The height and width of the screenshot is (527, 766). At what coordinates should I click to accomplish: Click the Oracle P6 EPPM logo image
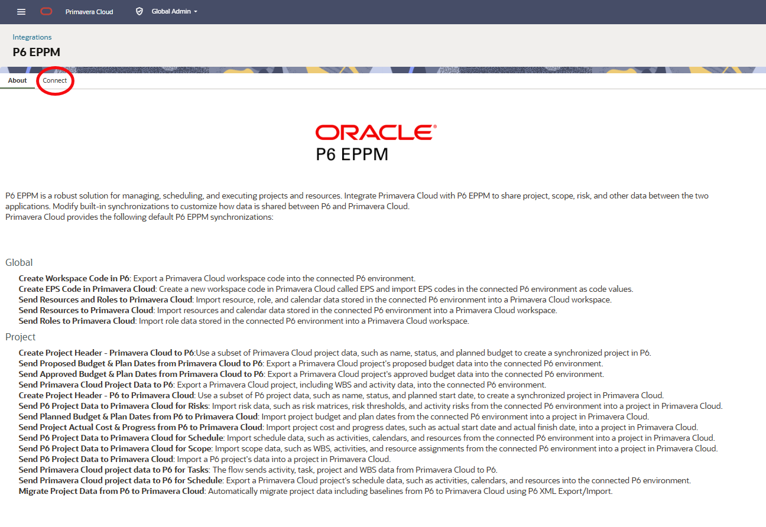coord(375,142)
